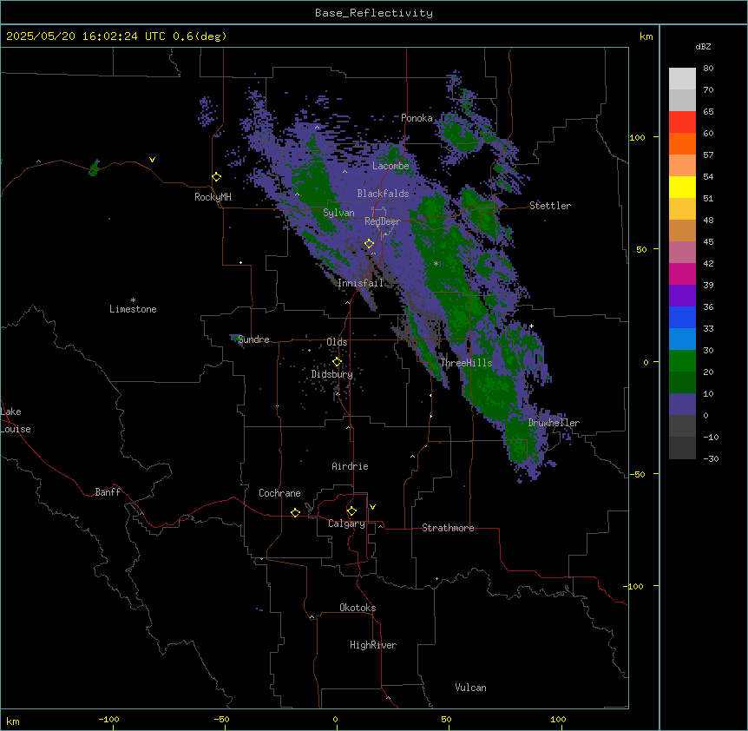Click the 65 value in the dBZ legend
This screenshot has height=731, width=748.
pyautogui.click(x=708, y=112)
